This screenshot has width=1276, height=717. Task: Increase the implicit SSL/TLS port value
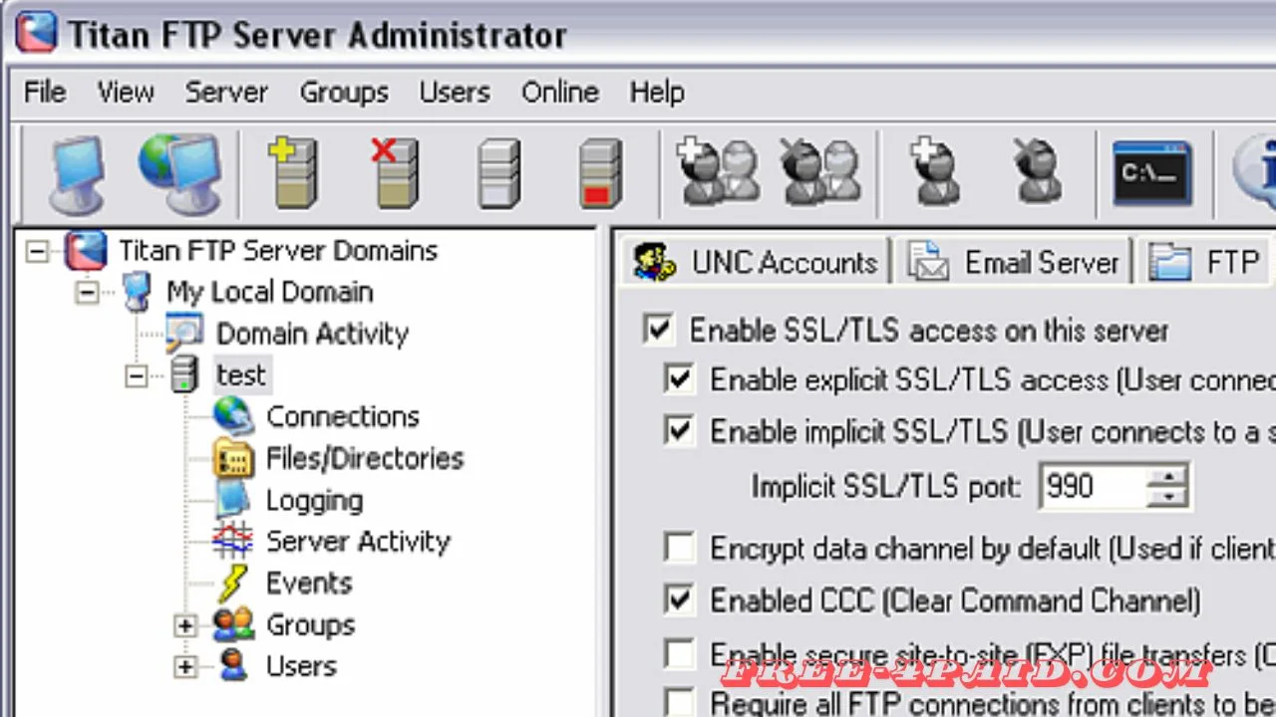(1166, 475)
